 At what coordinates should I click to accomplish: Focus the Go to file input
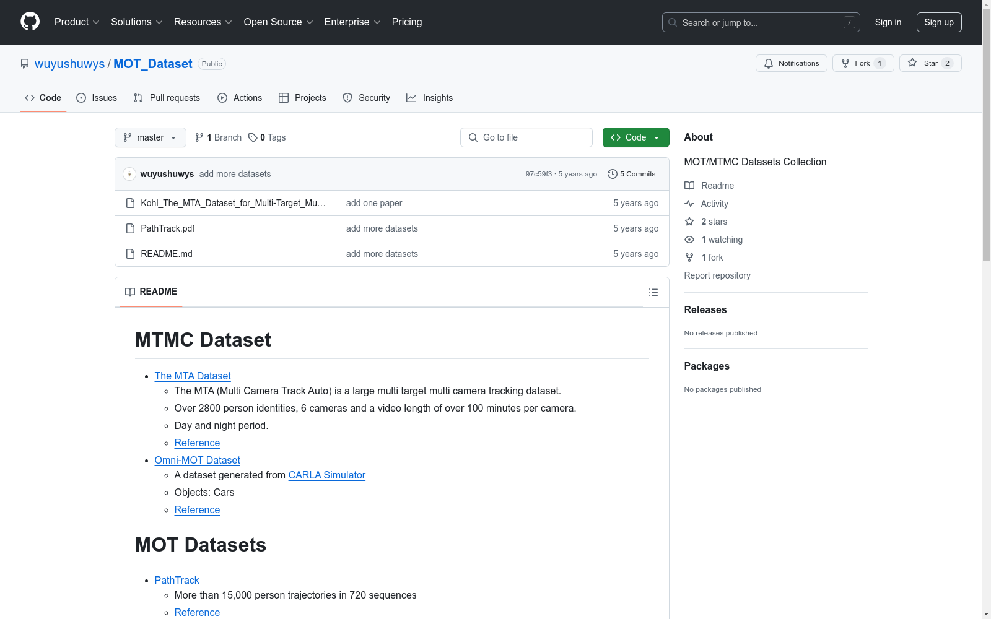(x=526, y=137)
